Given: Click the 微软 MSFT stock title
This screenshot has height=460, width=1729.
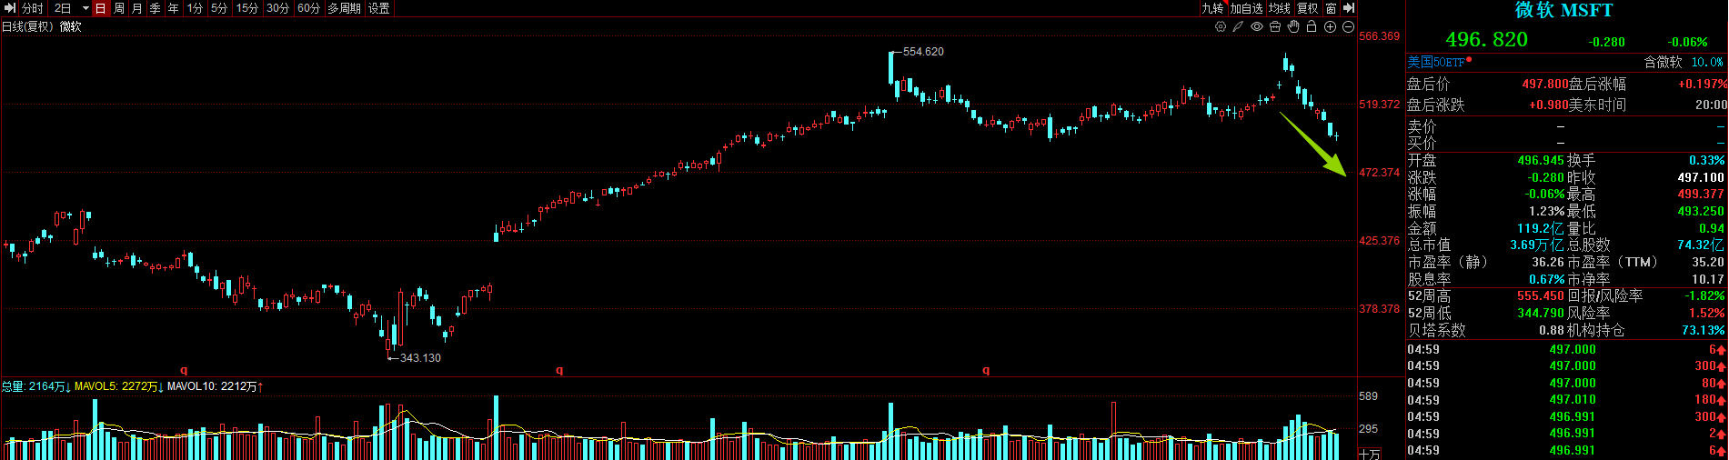Looking at the screenshot, I should 1563,10.
